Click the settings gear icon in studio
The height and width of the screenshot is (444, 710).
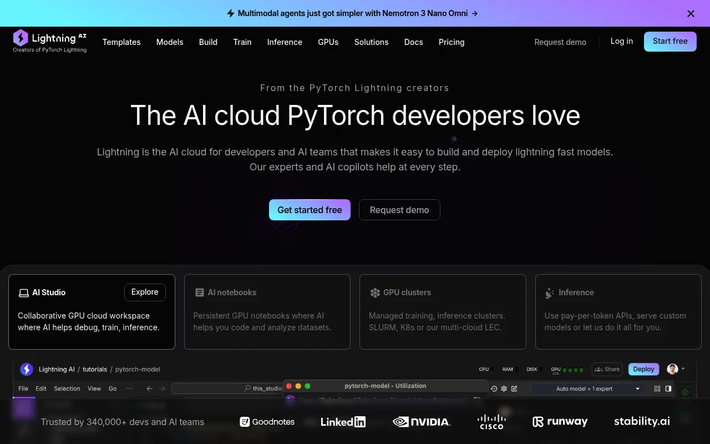[x=504, y=389]
